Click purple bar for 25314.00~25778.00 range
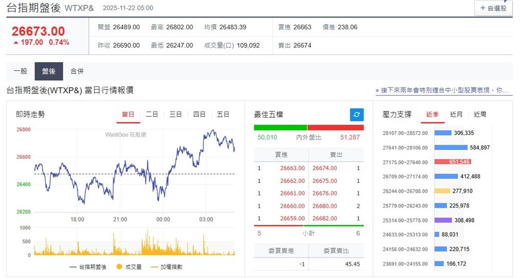Viewport: 526px width, 278px height. click(443, 220)
